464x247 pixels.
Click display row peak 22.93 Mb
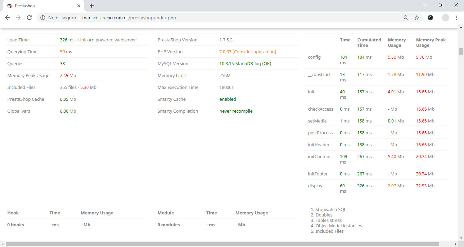[425, 186]
